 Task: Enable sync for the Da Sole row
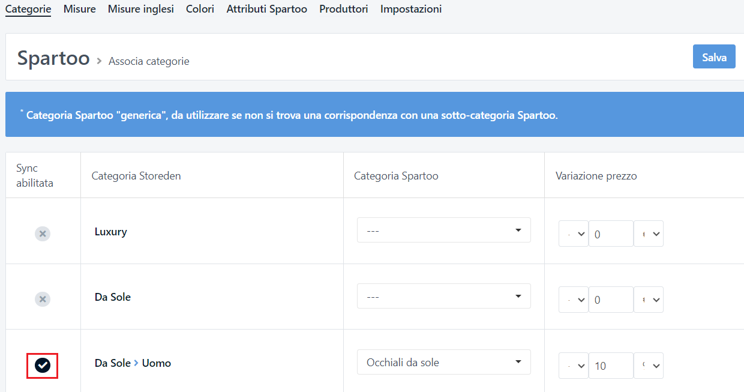43,299
